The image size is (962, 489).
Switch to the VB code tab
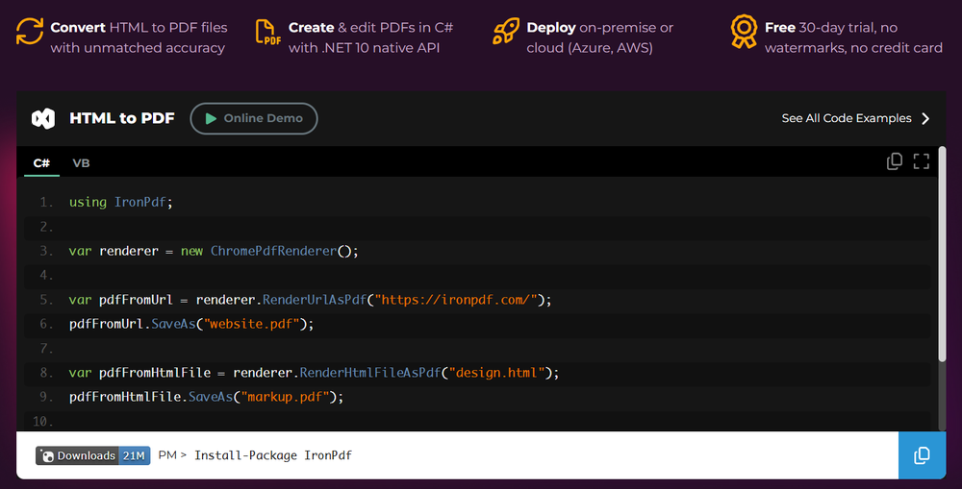click(81, 163)
